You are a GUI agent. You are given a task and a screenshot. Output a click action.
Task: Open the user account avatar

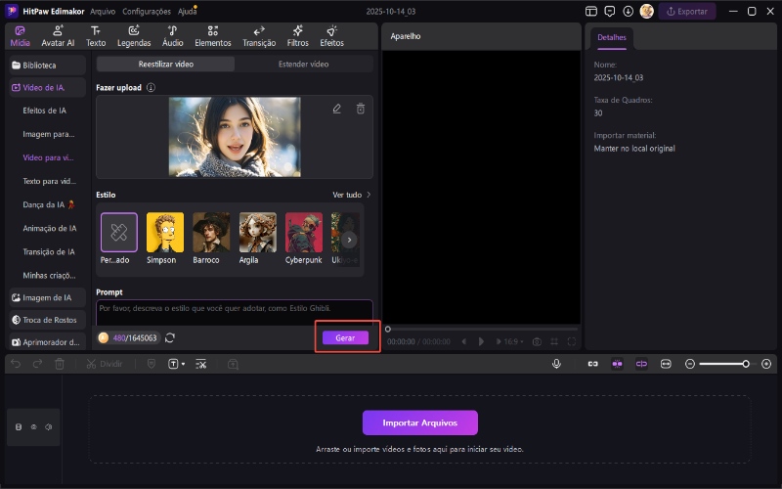pyautogui.click(x=647, y=11)
